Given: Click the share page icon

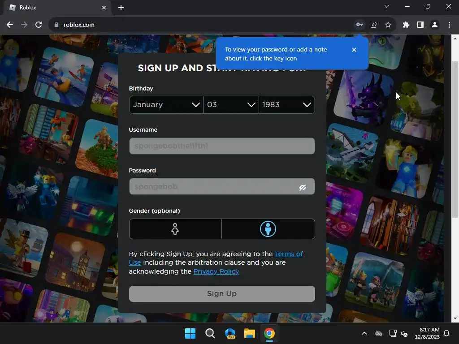Looking at the screenshot, I should pos(374,25).
